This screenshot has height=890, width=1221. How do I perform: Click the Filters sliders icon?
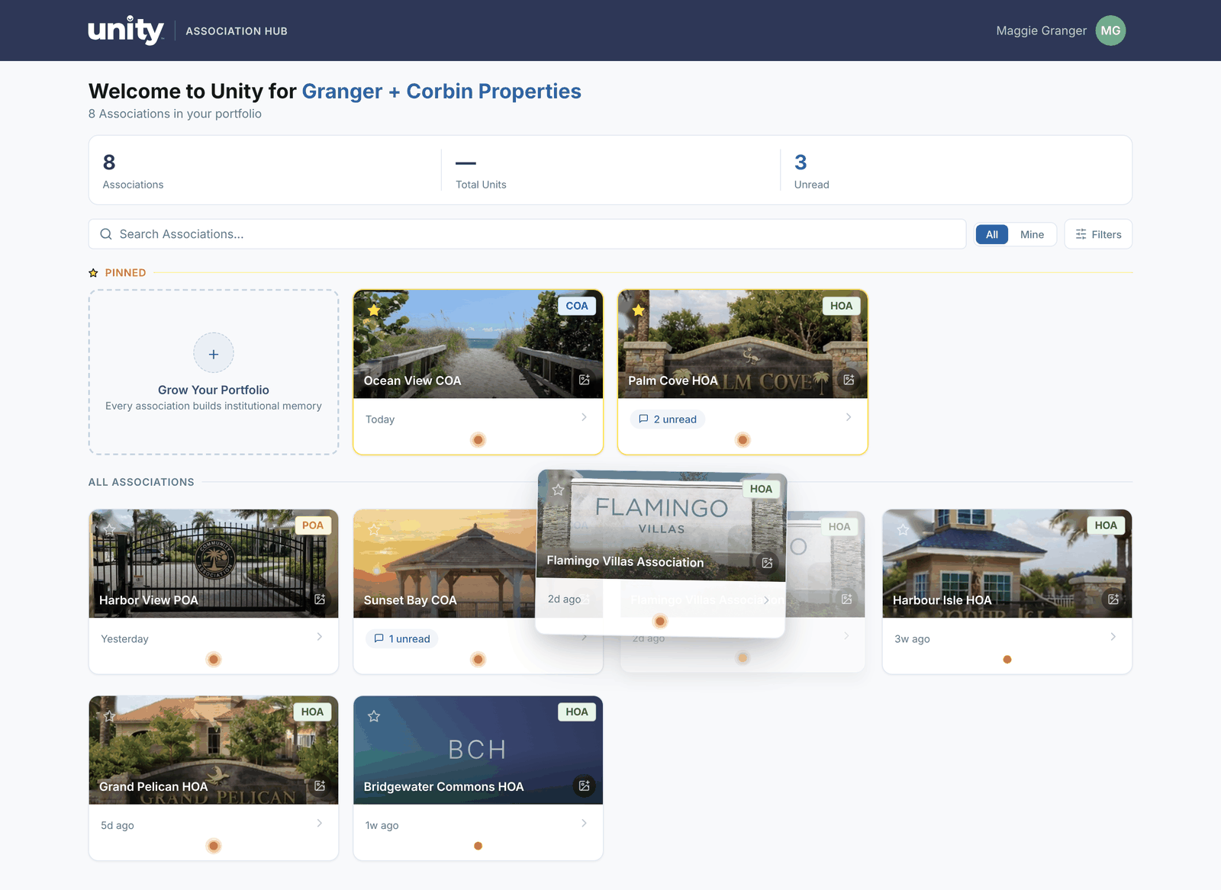click(1081, 234)
